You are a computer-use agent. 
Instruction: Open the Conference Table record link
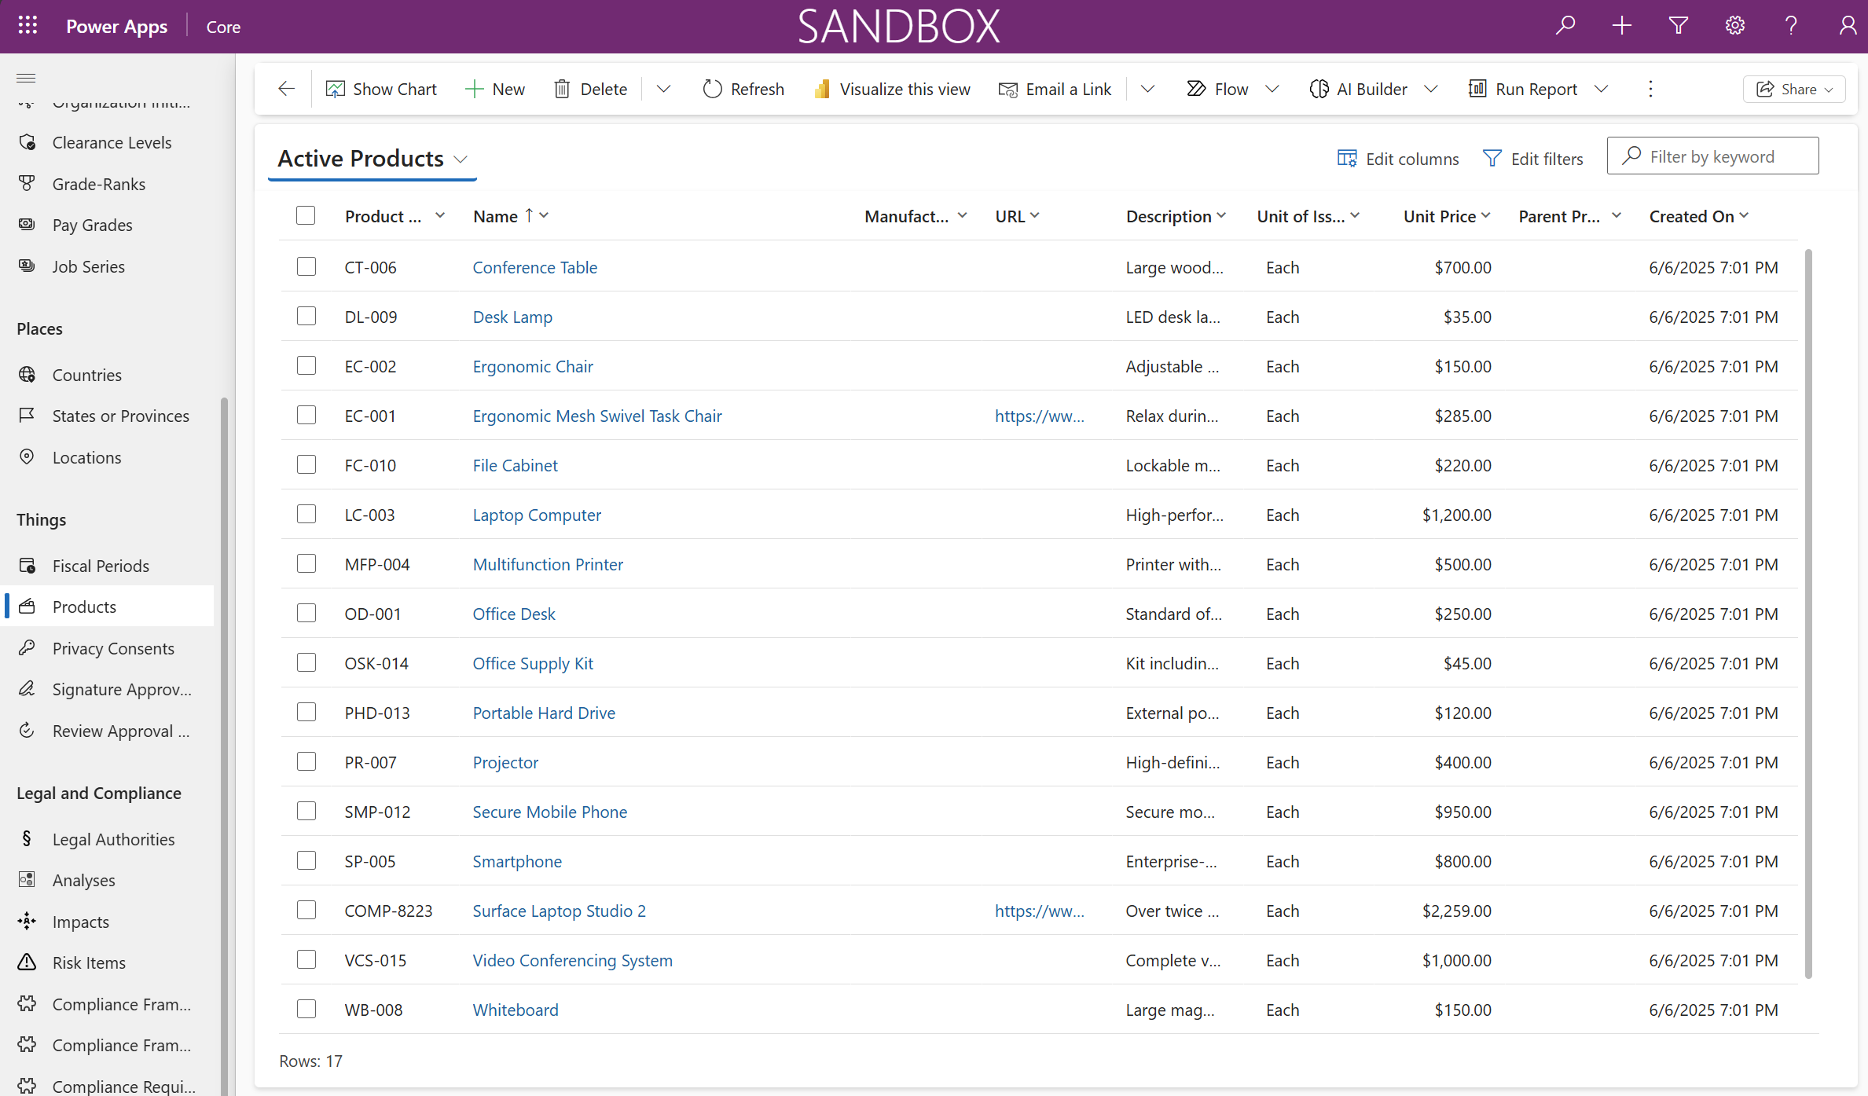(x=534, y=267)
